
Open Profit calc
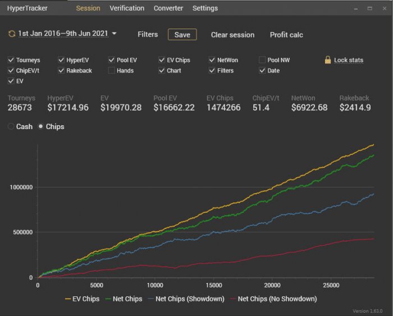pos(286,35)
